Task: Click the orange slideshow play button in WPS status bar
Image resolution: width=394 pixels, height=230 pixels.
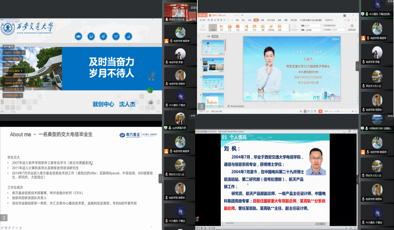Action: click(320, 111)
